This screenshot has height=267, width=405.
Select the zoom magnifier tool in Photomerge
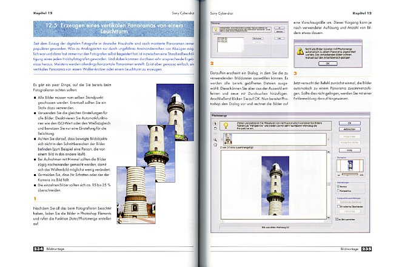click(x=215, y=140)
